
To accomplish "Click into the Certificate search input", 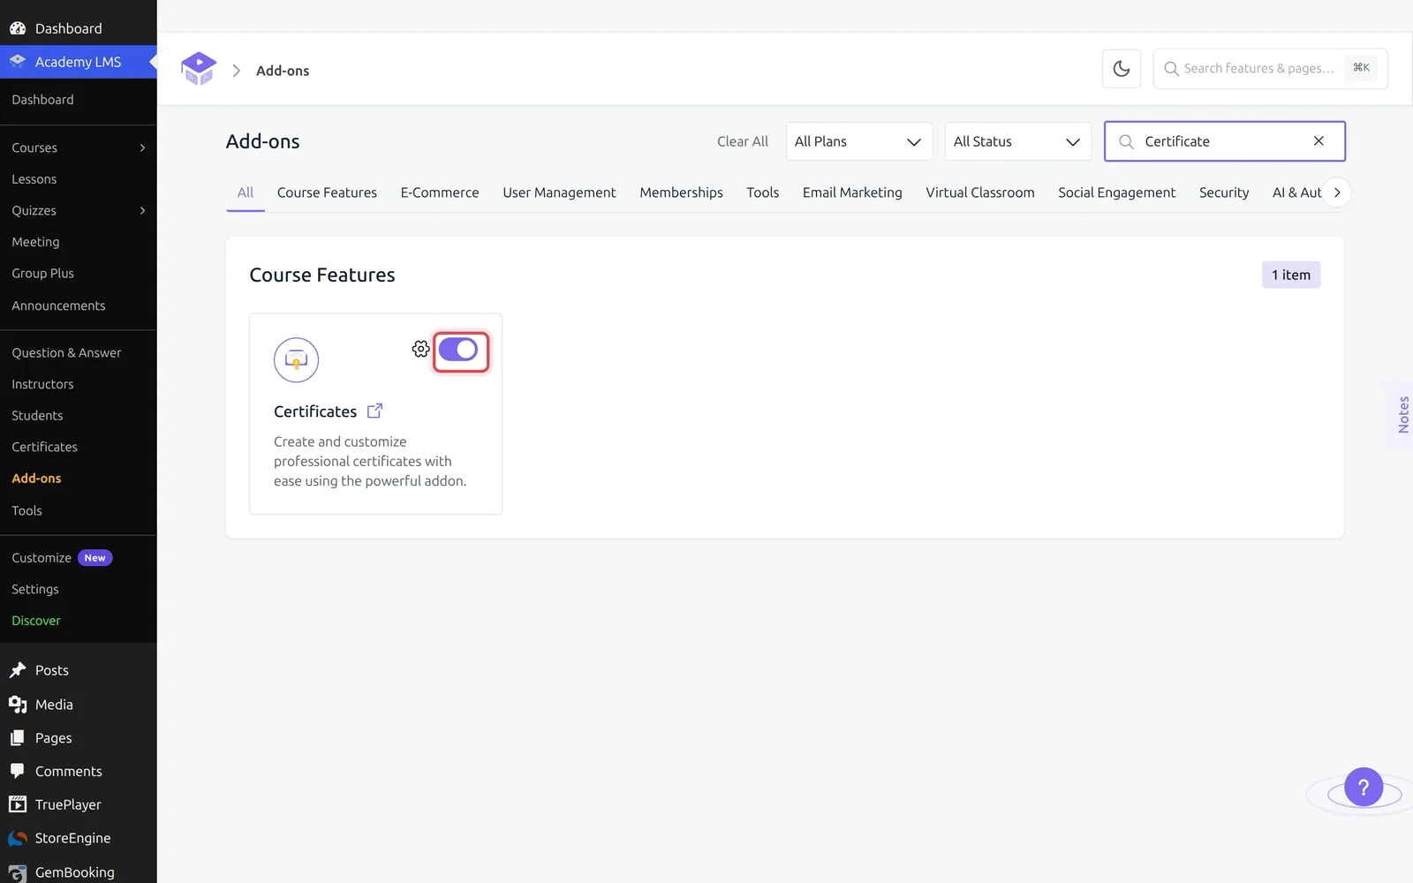I will [x=1224, y=141].
